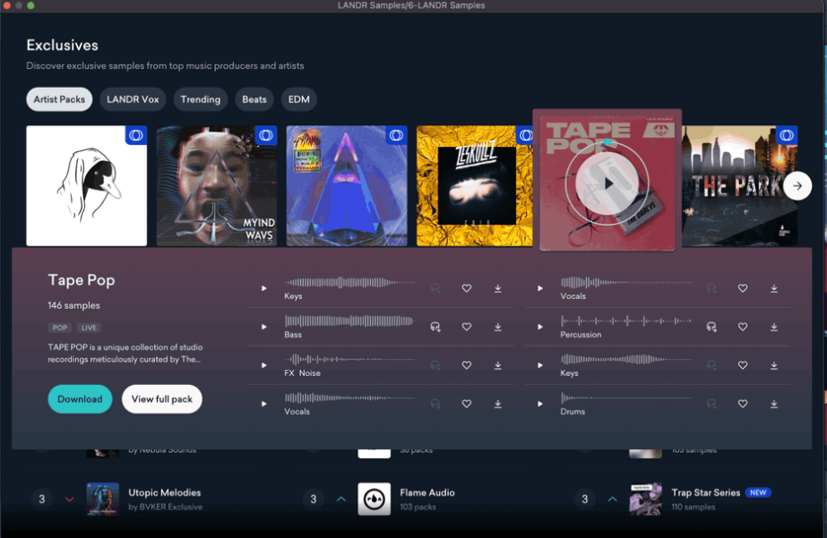
Task: Click View full pack button
Action: [x=162, y=399]
